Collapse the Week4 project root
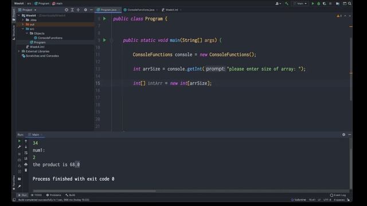 coord(19,15)
